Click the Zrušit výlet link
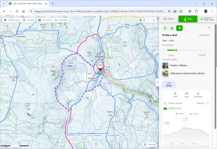The height and width of the screenshot is (149, 217). 204,35
